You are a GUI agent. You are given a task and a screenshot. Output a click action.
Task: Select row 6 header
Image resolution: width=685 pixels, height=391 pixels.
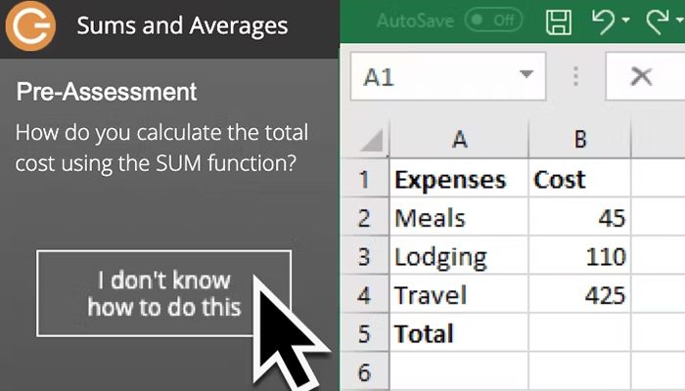(364, 371)
